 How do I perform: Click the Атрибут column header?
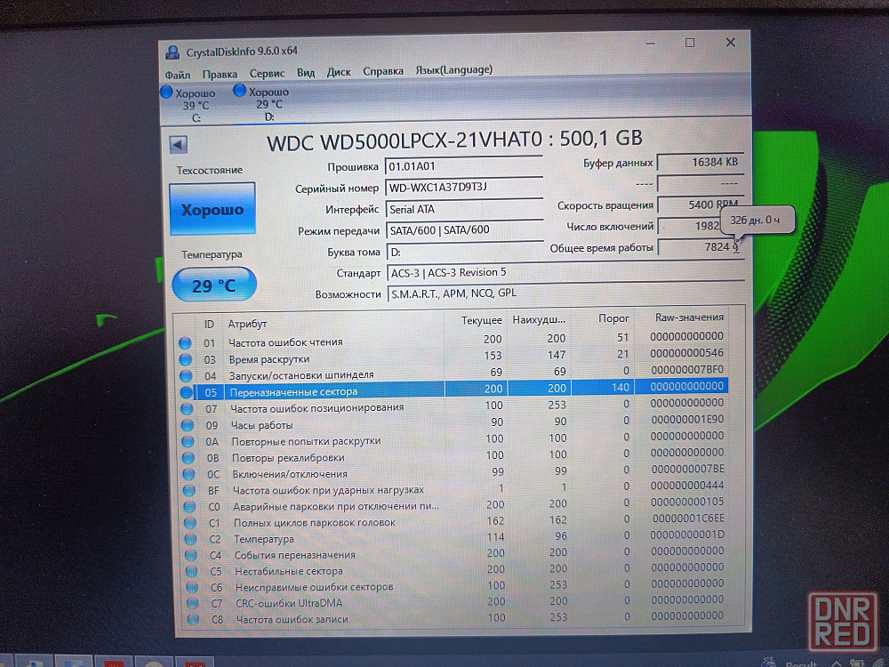pos(247,324)
